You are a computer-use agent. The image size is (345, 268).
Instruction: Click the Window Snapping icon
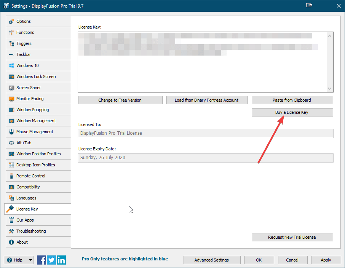11,110
